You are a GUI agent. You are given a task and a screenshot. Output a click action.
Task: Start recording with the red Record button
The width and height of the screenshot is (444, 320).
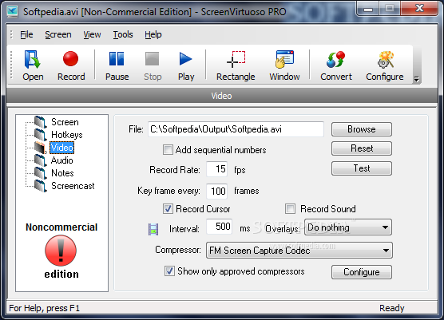click(x=71, y=65)
